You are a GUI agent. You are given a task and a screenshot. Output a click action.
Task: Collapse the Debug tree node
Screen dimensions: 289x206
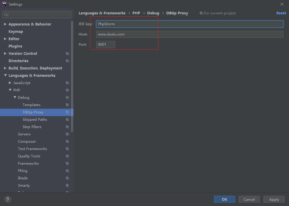15,98
